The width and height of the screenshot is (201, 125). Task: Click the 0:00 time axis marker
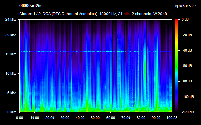(19, 118)
